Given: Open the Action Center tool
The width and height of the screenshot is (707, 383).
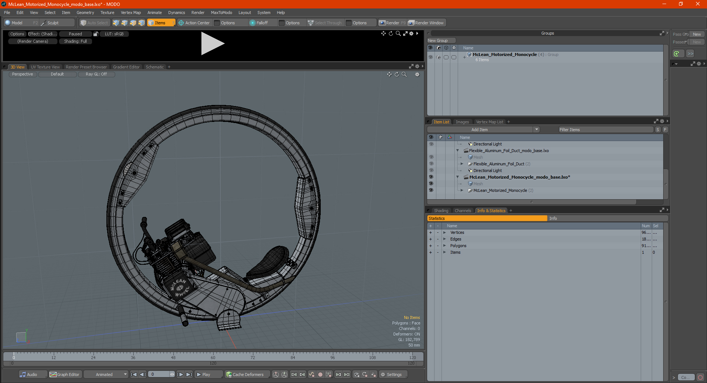Looking at the screenshot, I should [x=194, y=23].
